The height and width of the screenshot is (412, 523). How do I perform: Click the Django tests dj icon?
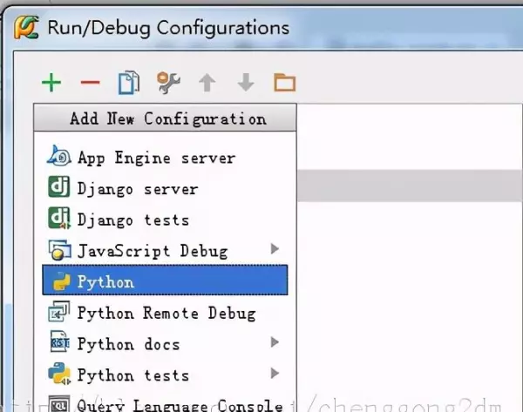tap(59, 219)
